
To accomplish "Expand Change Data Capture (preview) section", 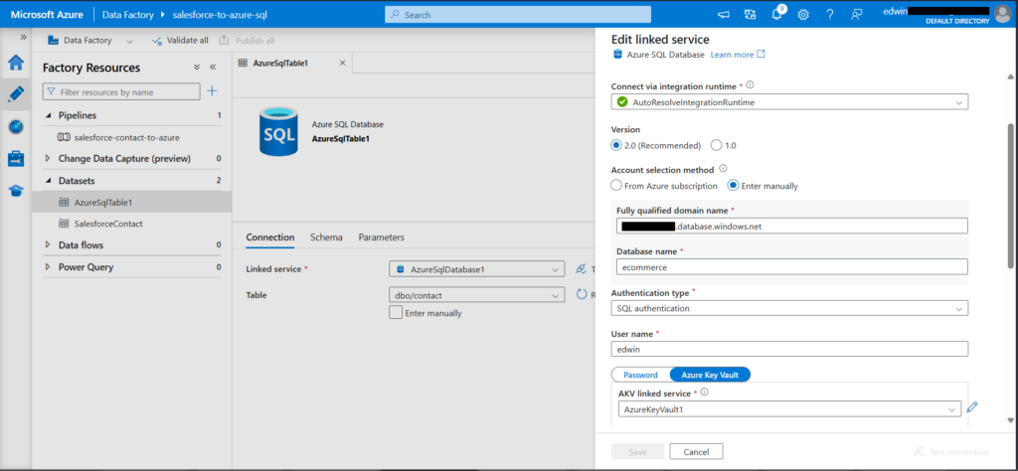I will point(47,158).
